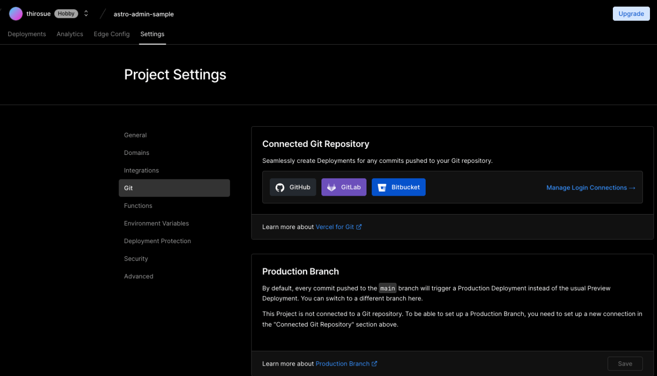Click the thirosue gradient avatar icon
The height and width of the screenshot is (376, 657).
(x=16, y=14)
